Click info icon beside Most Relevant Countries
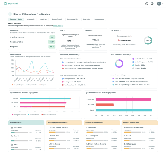 [x=130, y=55]
